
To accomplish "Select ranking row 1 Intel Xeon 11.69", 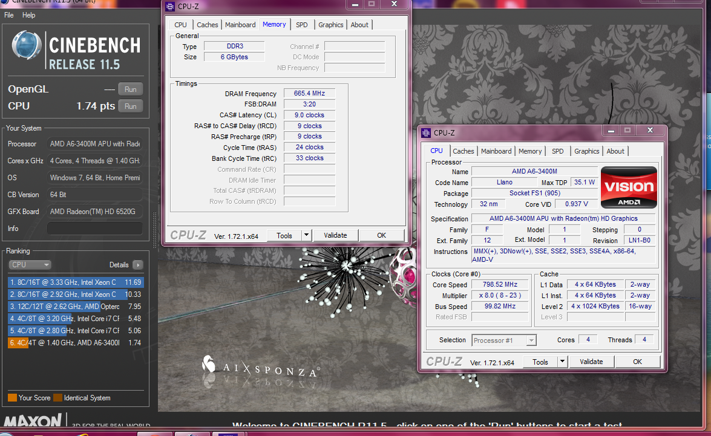I will 76,282.
